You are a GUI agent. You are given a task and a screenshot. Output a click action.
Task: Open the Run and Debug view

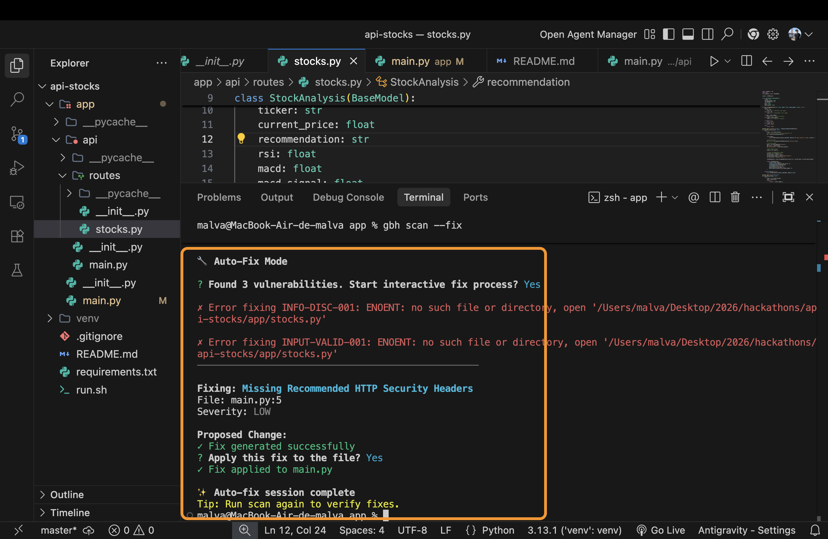pos(17,167)
